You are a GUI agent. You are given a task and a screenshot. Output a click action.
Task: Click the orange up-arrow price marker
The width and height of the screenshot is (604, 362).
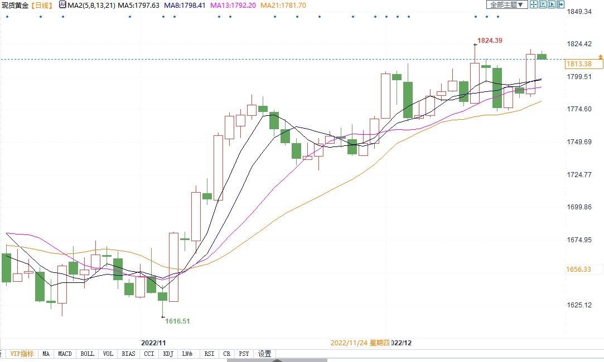(600, 57)
